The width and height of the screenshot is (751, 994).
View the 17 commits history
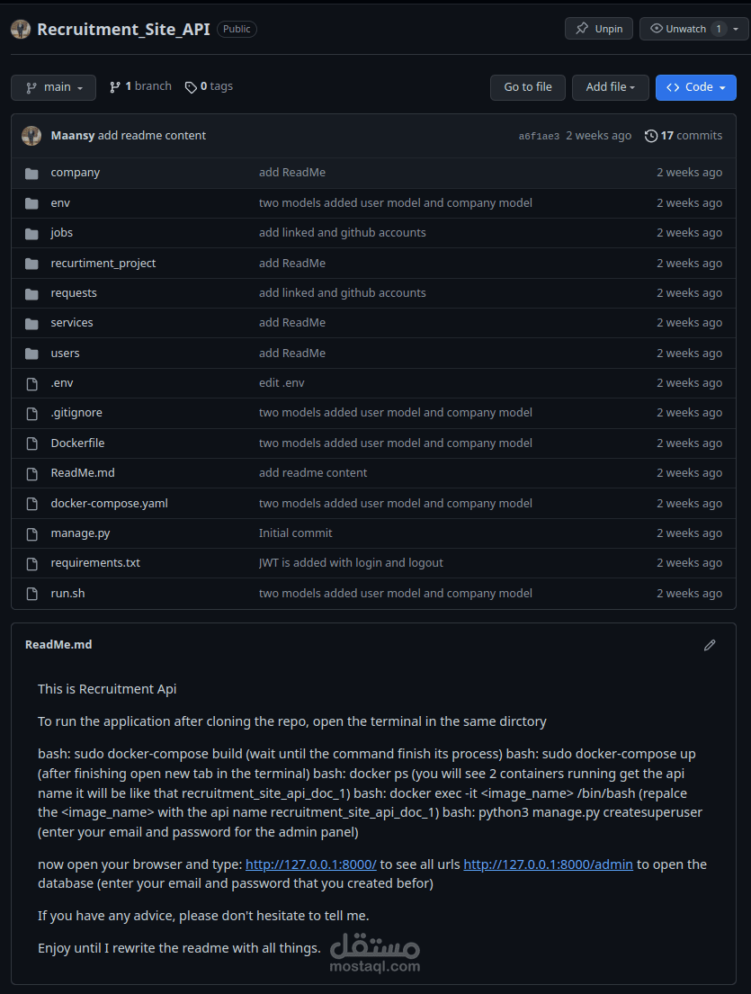[691, 136]
